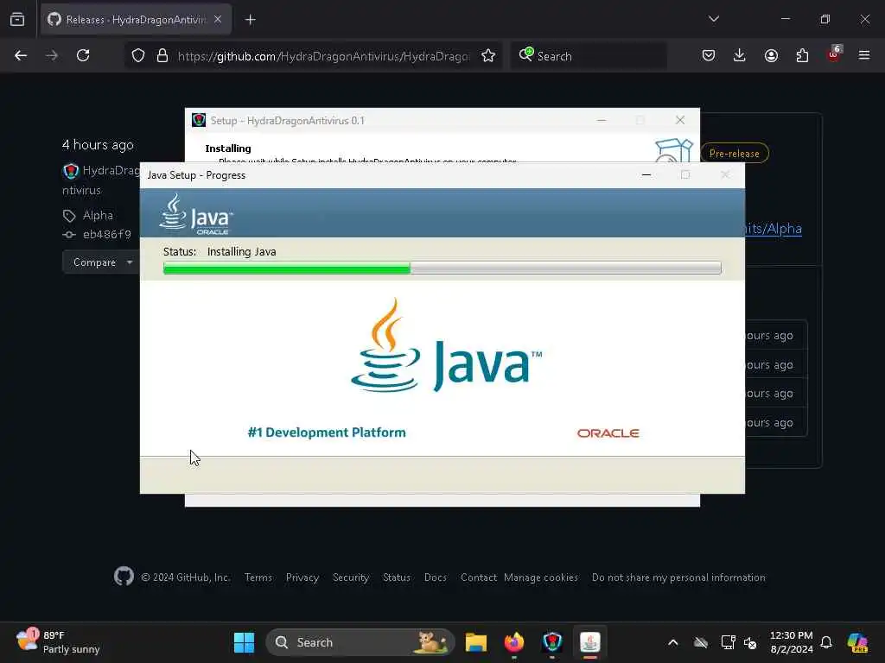Open the commits/Alpha link
885x663 pixels.
[x=774, y=228]
